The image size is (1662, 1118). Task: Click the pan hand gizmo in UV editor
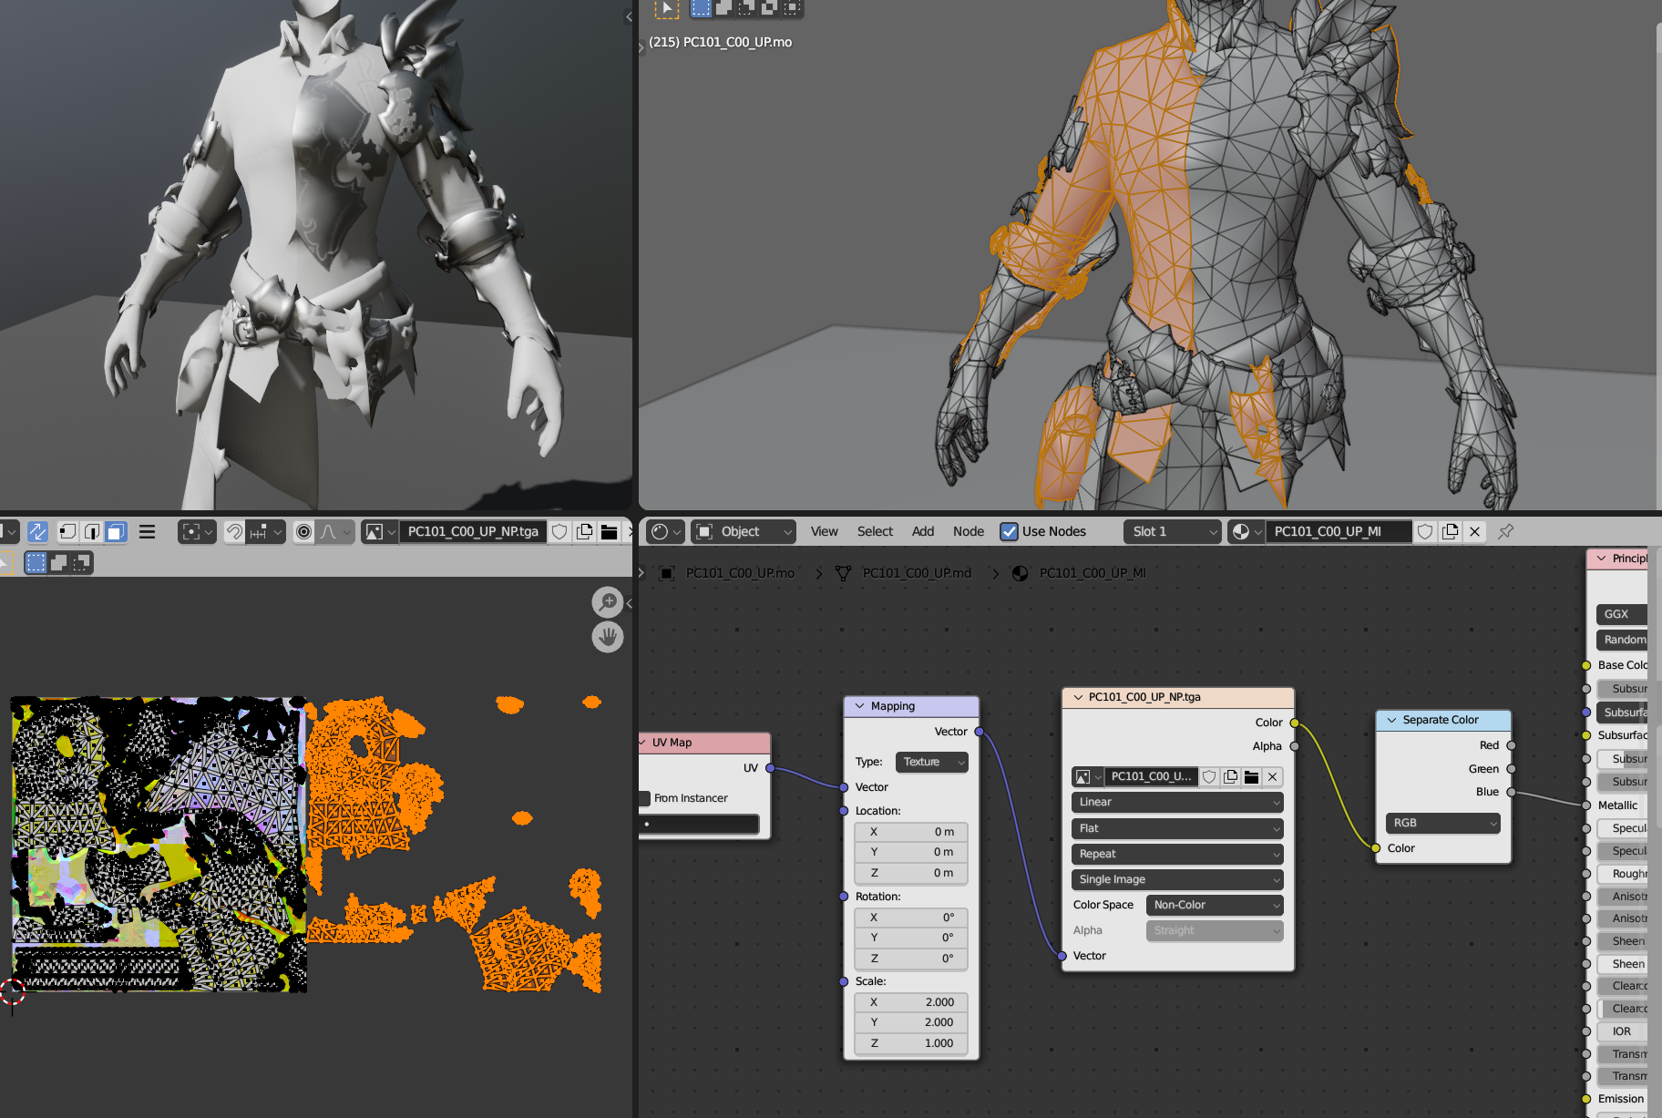tap(607, 637)
